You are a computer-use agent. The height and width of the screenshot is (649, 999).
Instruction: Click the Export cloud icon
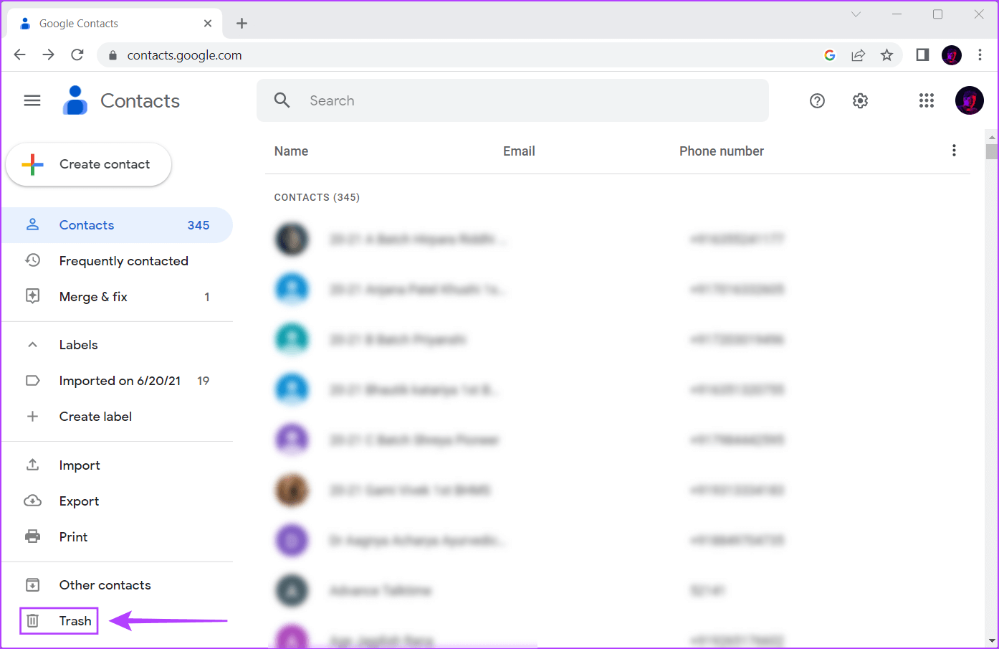coord(32,501)
